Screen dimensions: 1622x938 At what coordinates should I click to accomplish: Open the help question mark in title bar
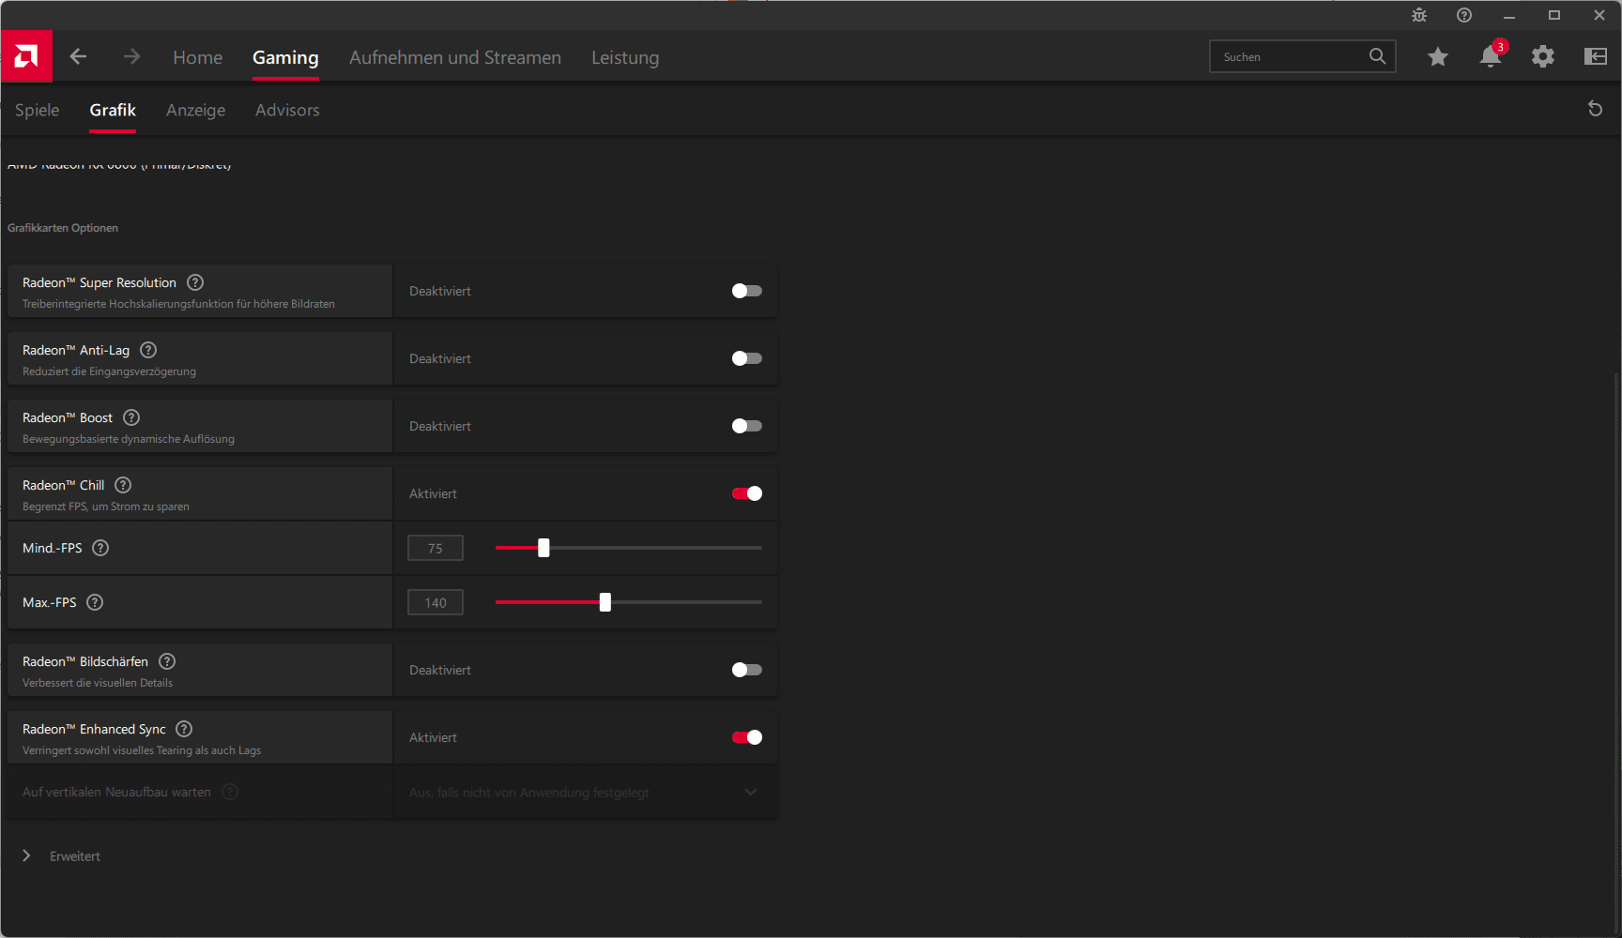[x=1464, y=15]
